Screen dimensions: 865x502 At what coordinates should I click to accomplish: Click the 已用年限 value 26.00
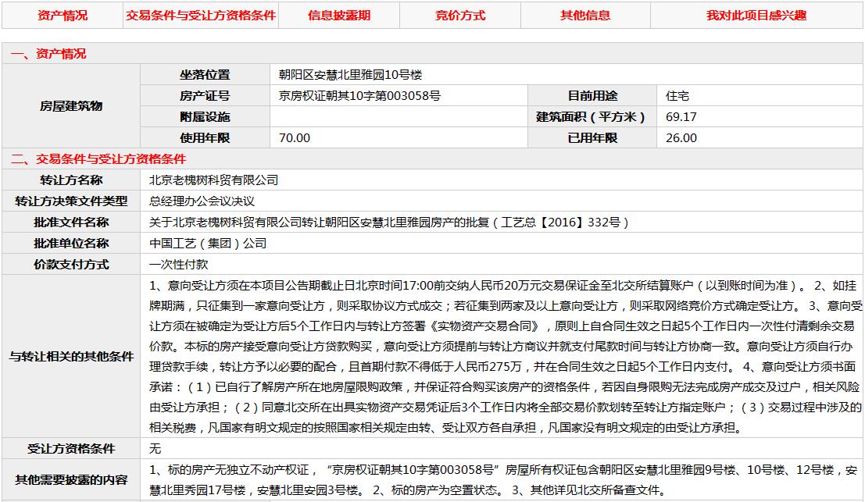click(681, 138)
